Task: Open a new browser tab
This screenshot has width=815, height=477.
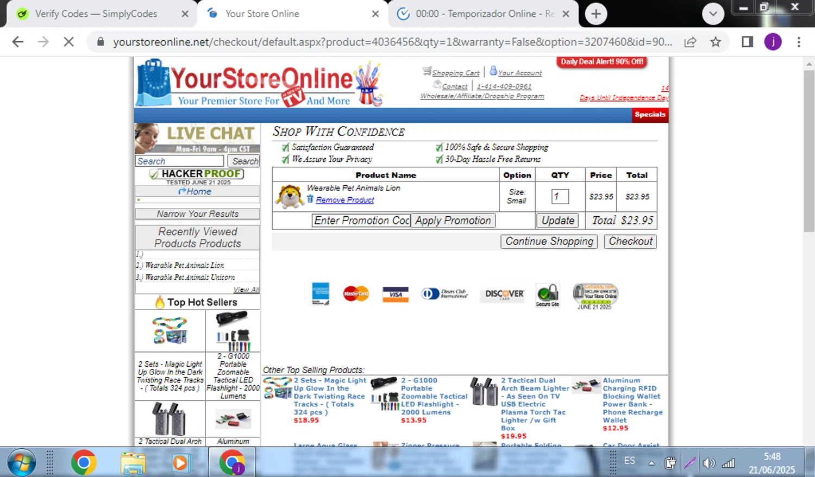Action: click(596, 14)
